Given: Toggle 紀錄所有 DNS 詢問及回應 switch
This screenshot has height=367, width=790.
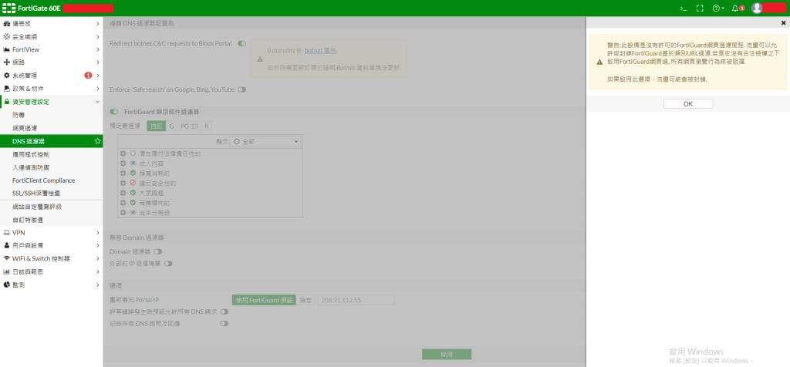Looking at the screenshot, I should pos(225,324).
